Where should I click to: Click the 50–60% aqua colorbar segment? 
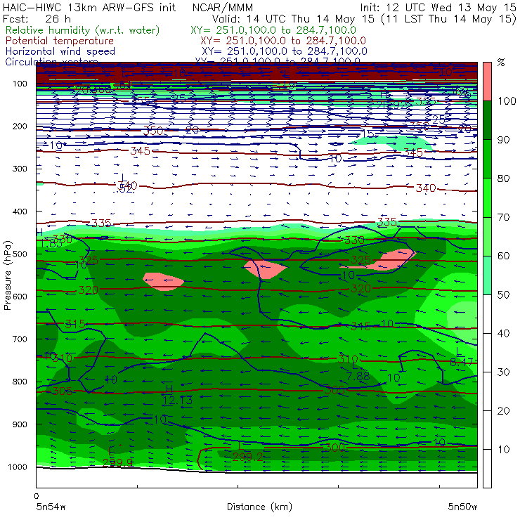[x=487, y=275]
